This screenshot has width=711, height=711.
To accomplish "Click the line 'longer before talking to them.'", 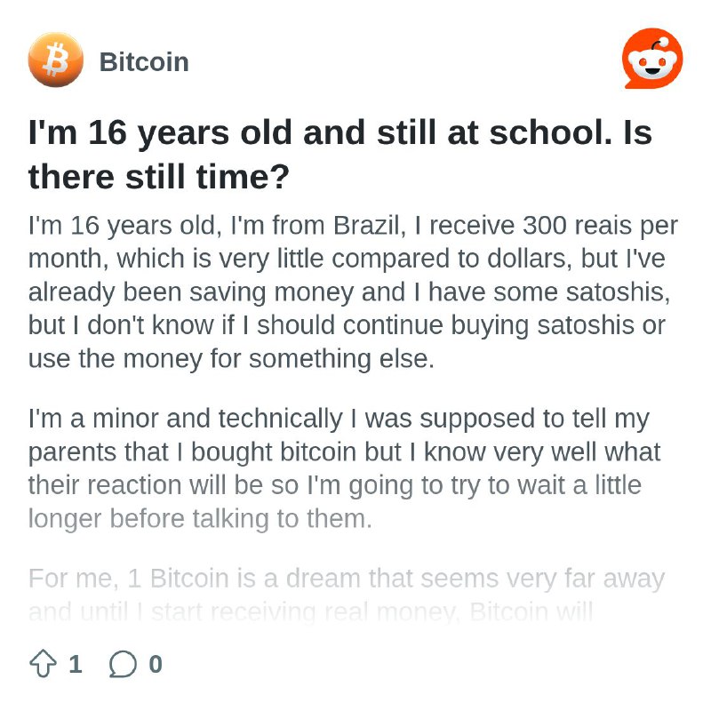I will (200, 519).
